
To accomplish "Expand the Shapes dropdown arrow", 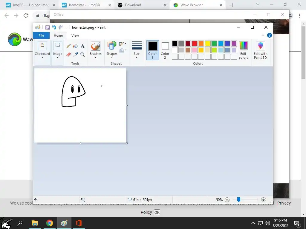I will tap(112, 58).
